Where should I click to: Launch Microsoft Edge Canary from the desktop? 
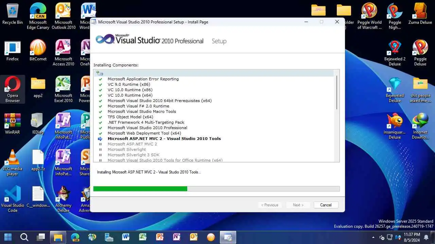pos(38,16)
